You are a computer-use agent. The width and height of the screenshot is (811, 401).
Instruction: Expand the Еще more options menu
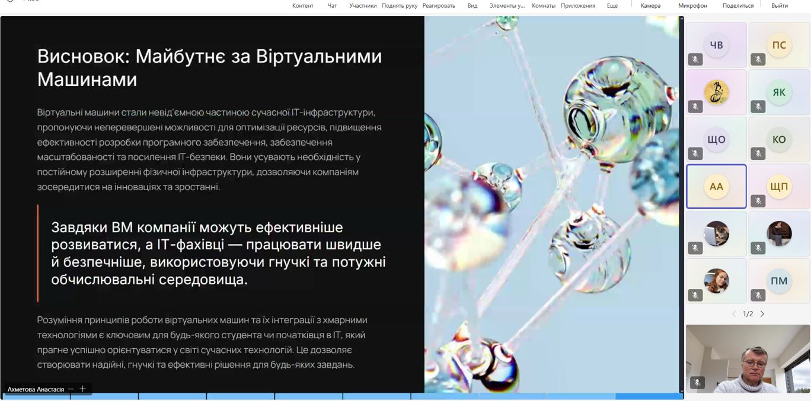pos(612,5)
